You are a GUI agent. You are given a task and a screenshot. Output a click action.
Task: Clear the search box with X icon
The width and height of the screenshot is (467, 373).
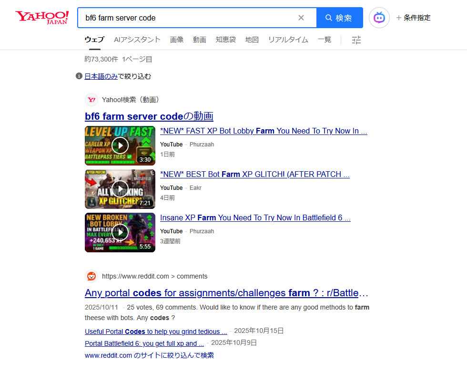(301, 18)
